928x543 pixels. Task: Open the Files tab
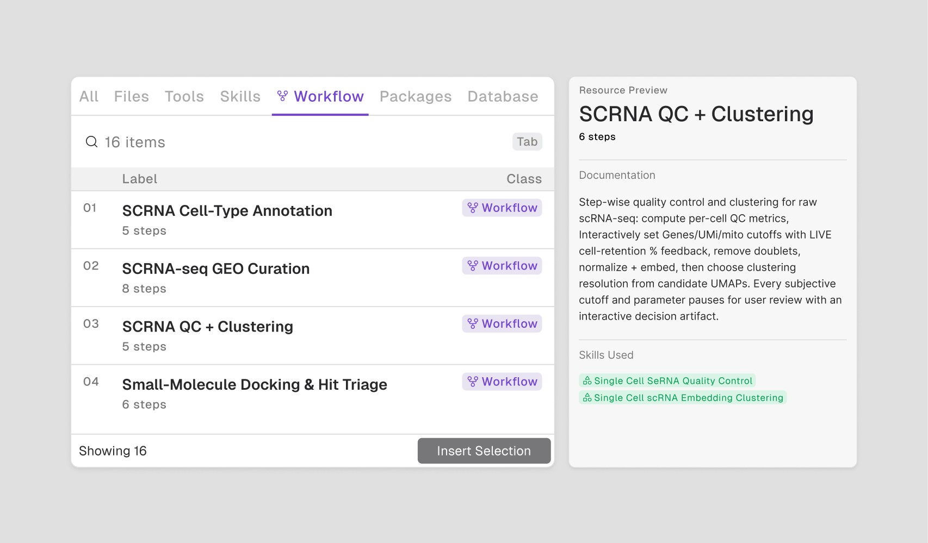(132, 96)
